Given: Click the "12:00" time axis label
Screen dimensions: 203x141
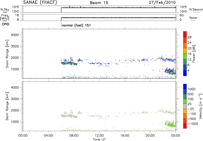Looking at the screenshot, I should point(99,136).
